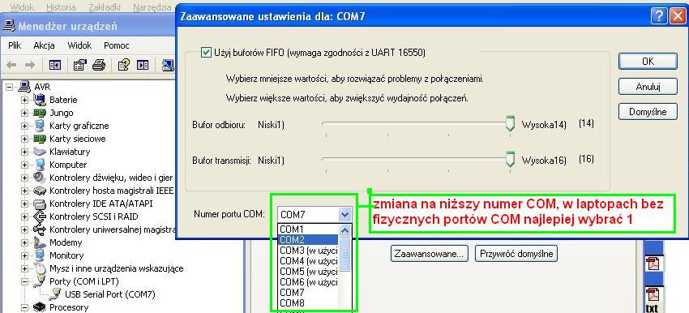Click the Karty graficzne monitor icon

40,126
